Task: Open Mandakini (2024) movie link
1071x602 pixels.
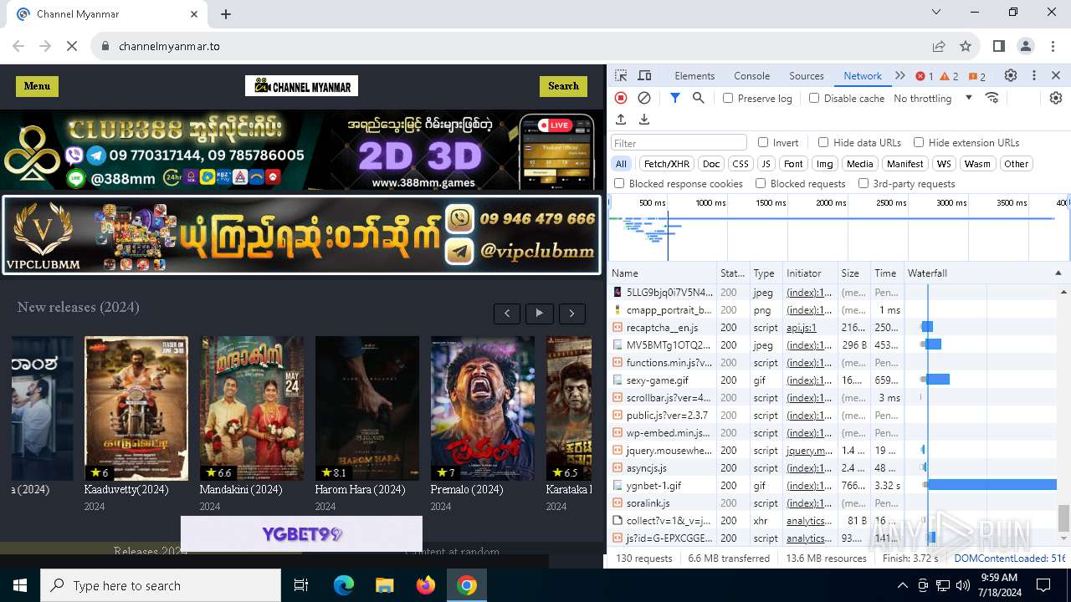Action: (240, 490)
